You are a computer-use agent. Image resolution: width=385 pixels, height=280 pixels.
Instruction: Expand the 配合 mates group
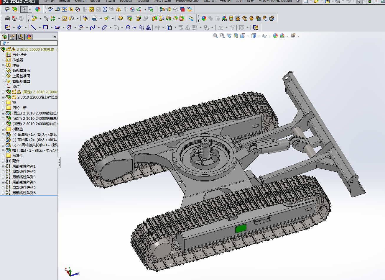(x=3, y=161)
